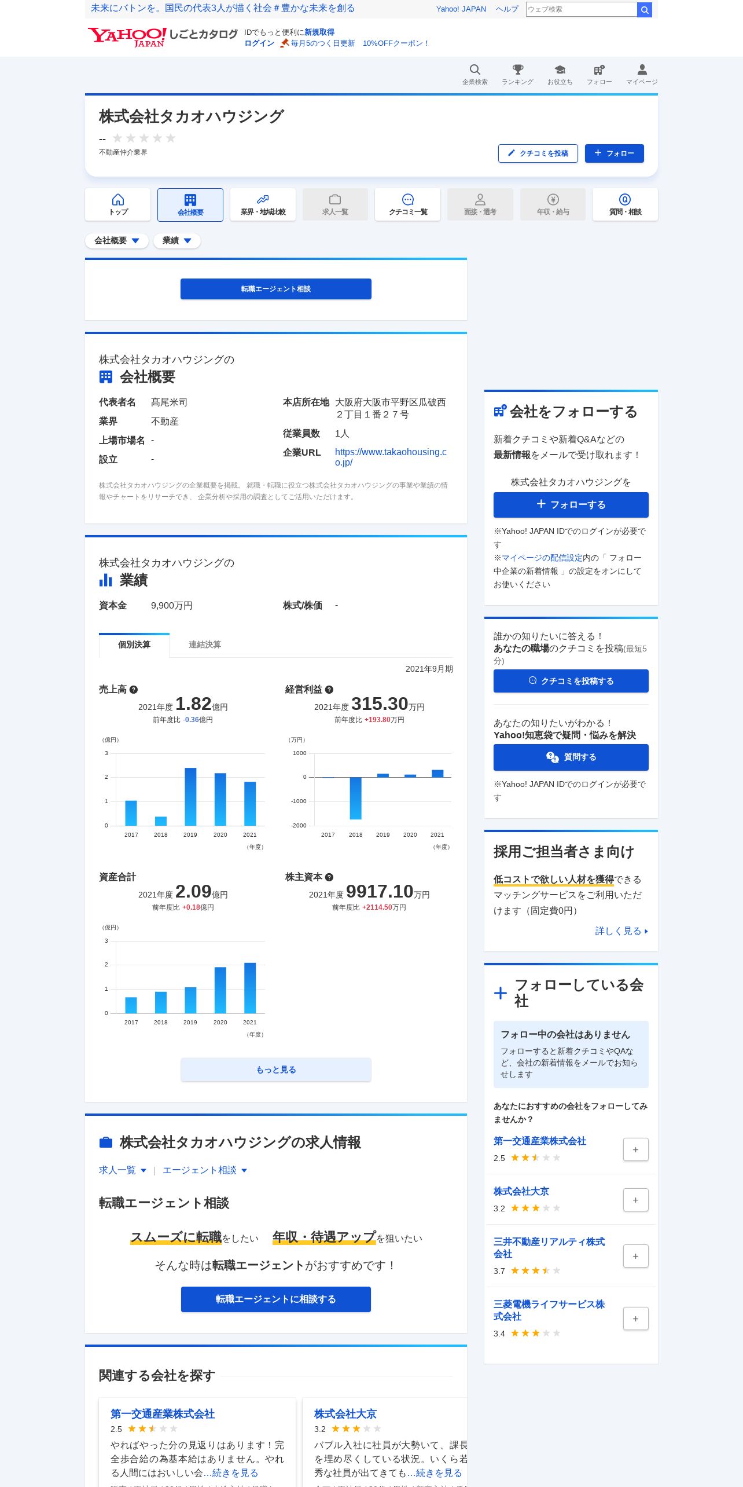Click the もっと見る button
This screenshot has width=743, height=1487.
tap(276, 1070)
